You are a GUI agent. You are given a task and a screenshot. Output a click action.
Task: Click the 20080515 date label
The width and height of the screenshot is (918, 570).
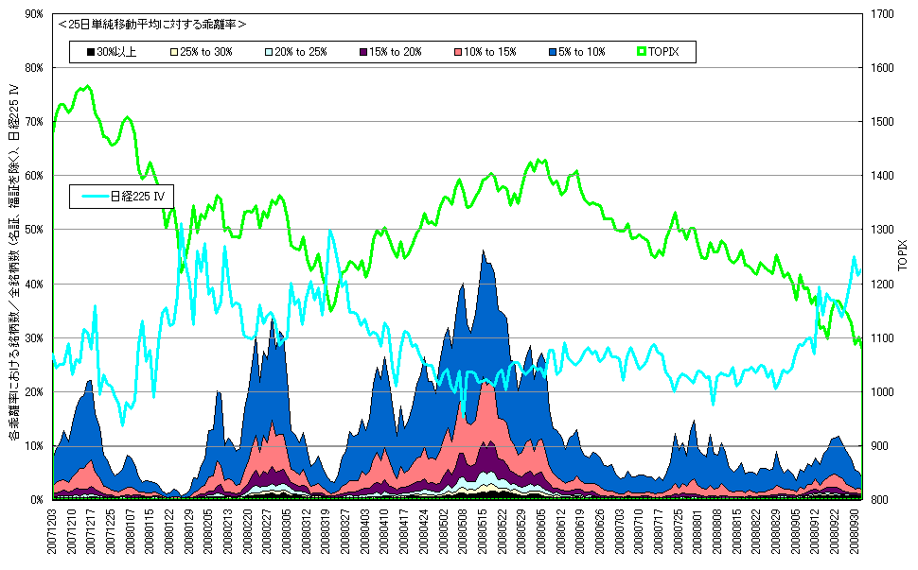click(x=483, y=531)
